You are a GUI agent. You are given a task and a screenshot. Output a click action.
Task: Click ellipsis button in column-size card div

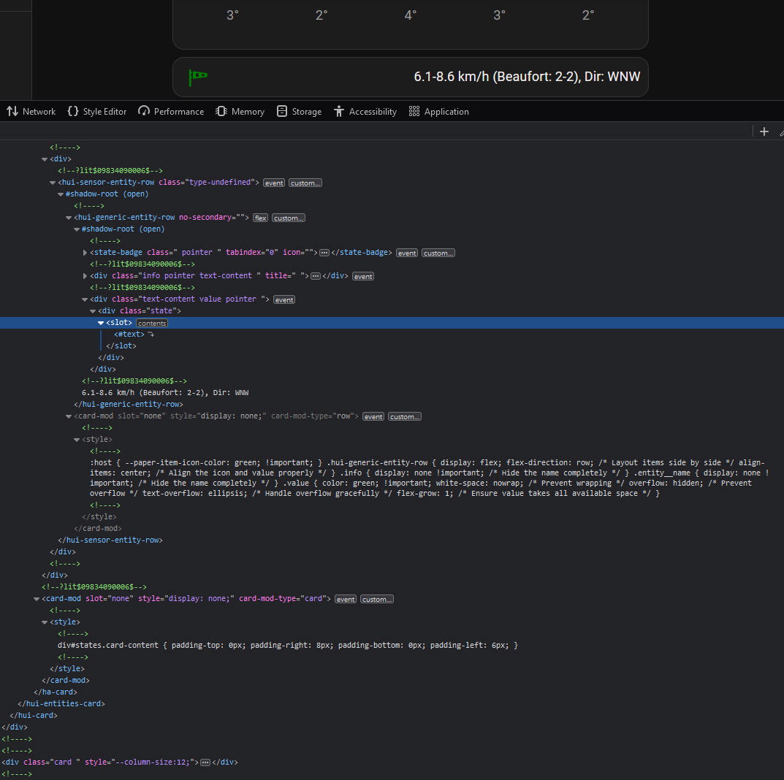[x=205, y=762]
